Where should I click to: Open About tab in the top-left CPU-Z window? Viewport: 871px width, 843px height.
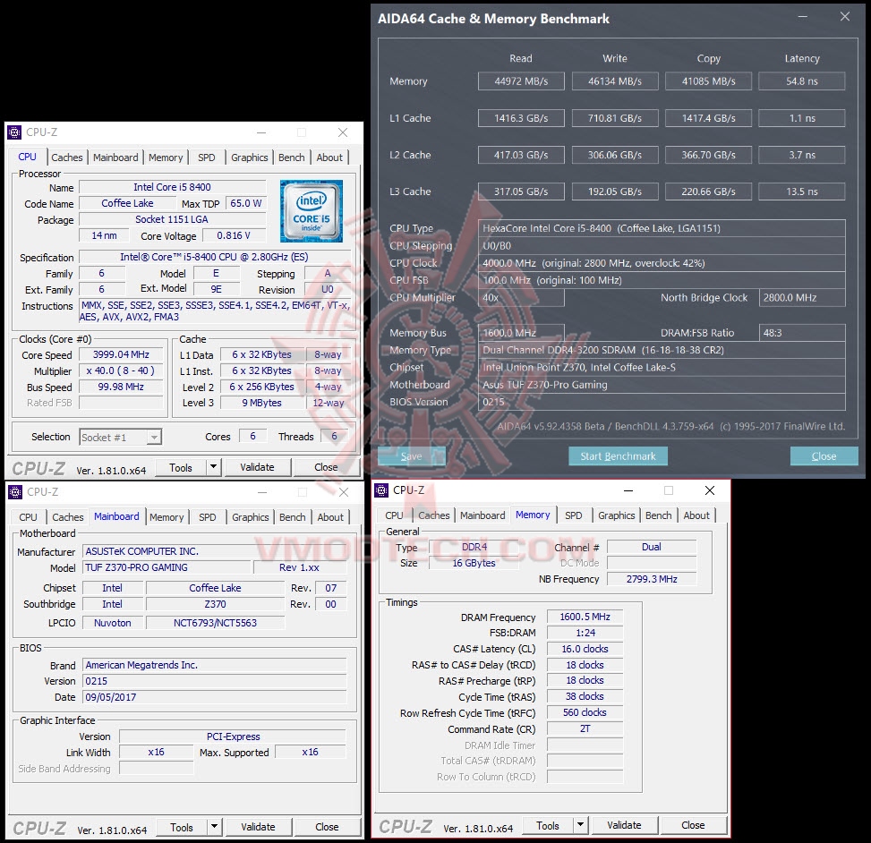(329, 158)
